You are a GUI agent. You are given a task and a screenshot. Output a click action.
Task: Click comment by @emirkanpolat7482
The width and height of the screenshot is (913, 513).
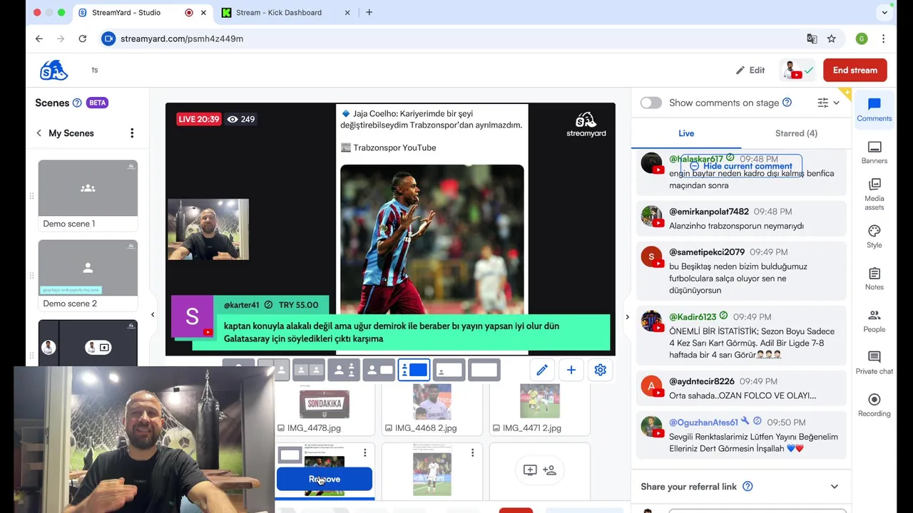742,219
